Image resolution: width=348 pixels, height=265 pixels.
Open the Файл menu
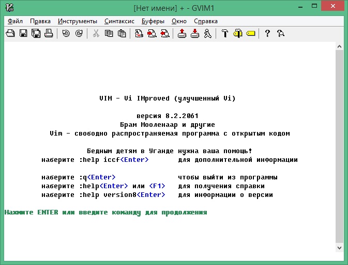(15, 21)
